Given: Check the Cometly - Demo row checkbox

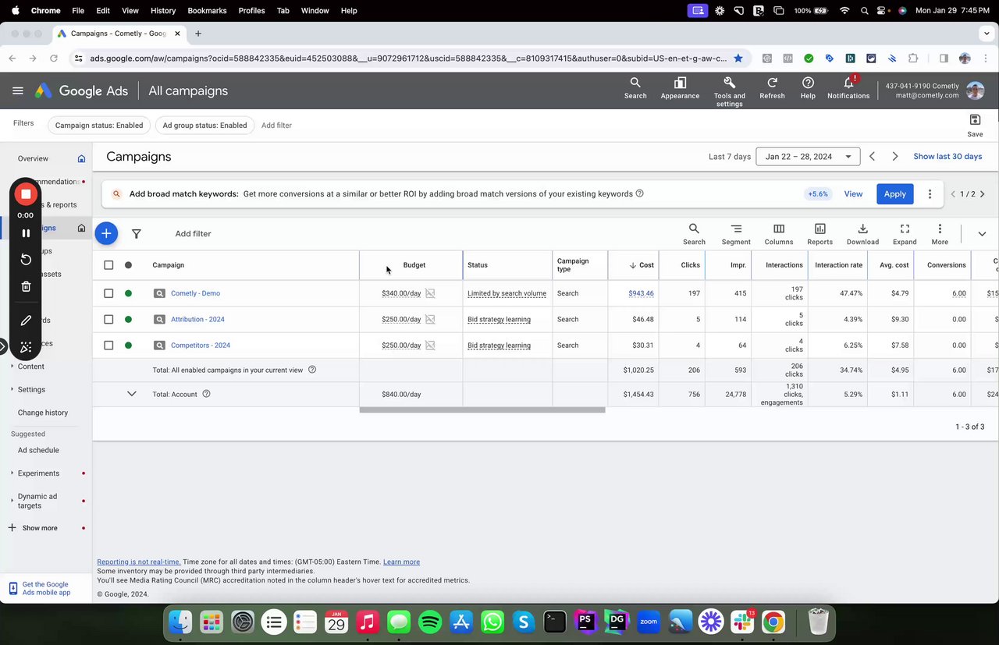Looking at the screenshot, I should (x=108, y=293).
